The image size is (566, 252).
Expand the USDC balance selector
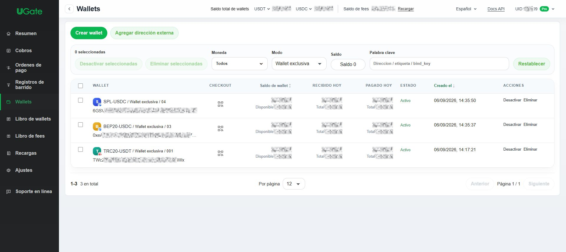(304, 9)
